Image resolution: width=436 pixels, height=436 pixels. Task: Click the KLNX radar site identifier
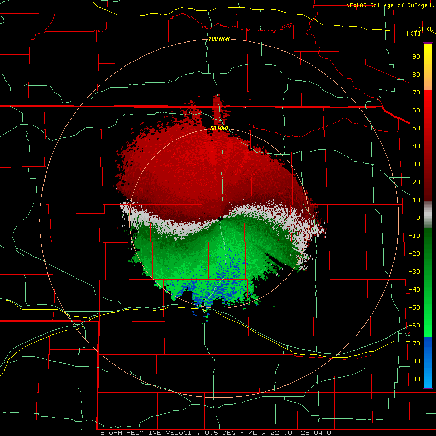pos(257,433)
